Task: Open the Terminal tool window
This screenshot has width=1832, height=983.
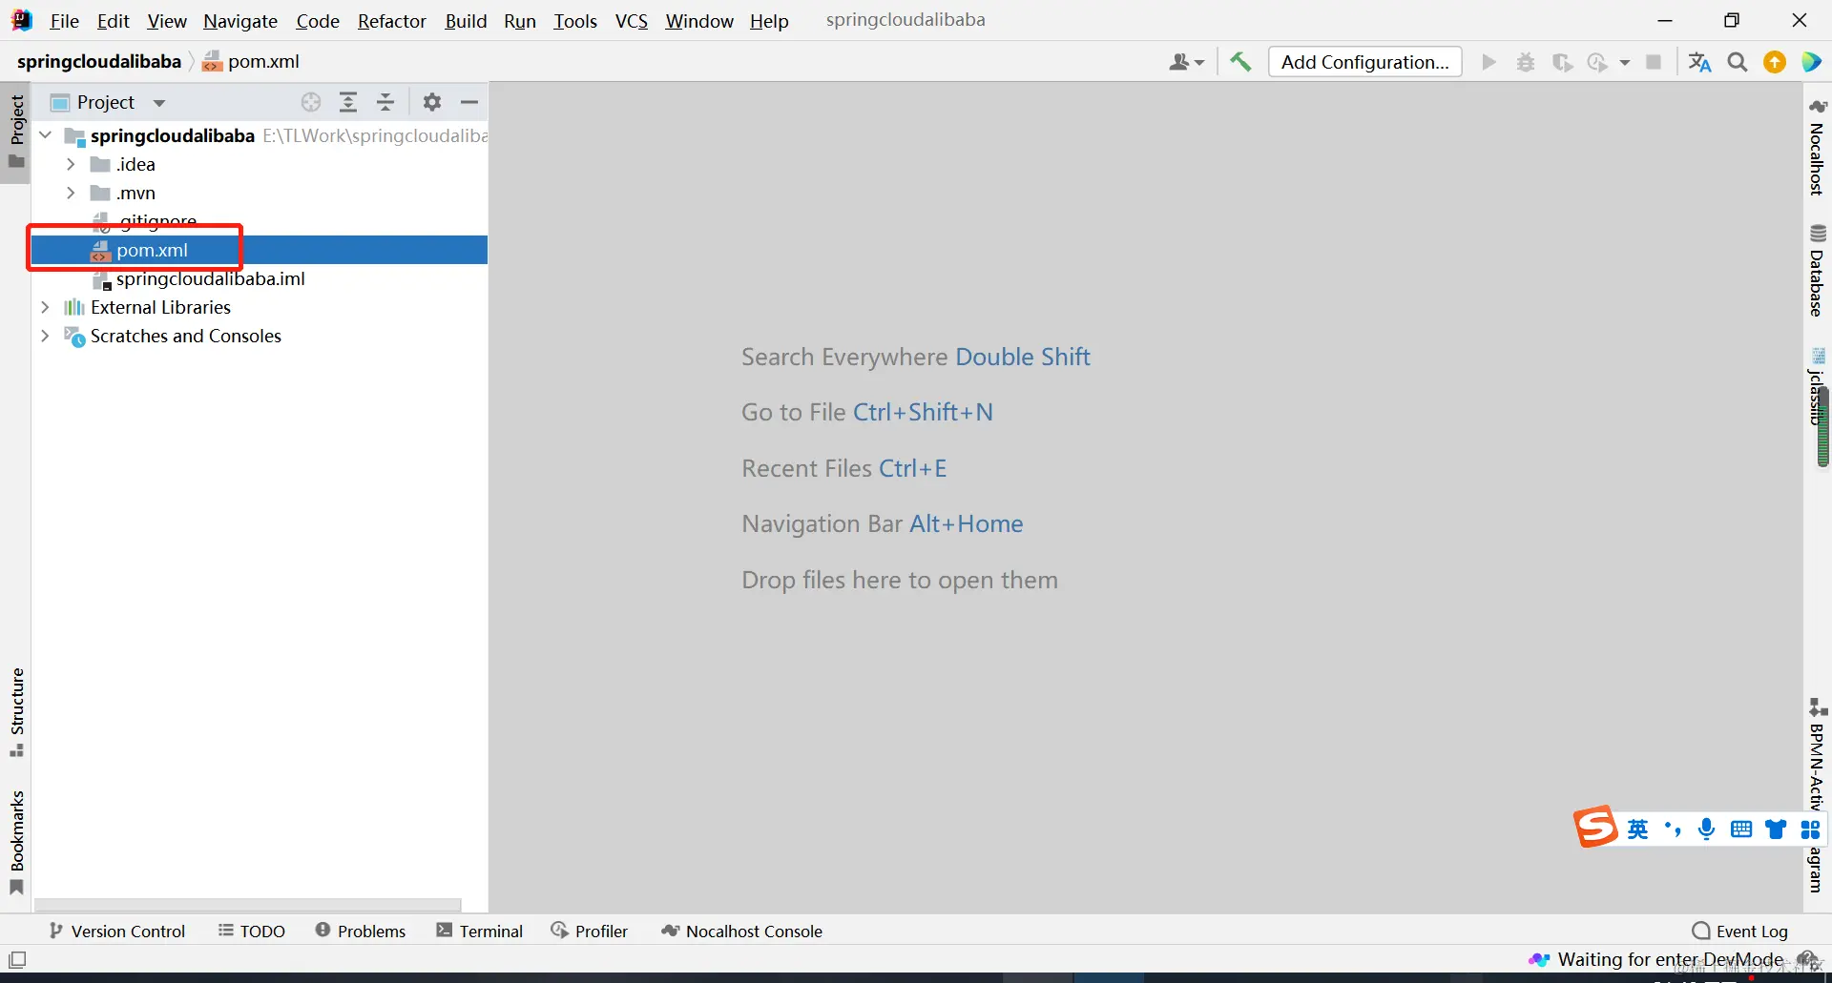Action: [x=480, y=931]
